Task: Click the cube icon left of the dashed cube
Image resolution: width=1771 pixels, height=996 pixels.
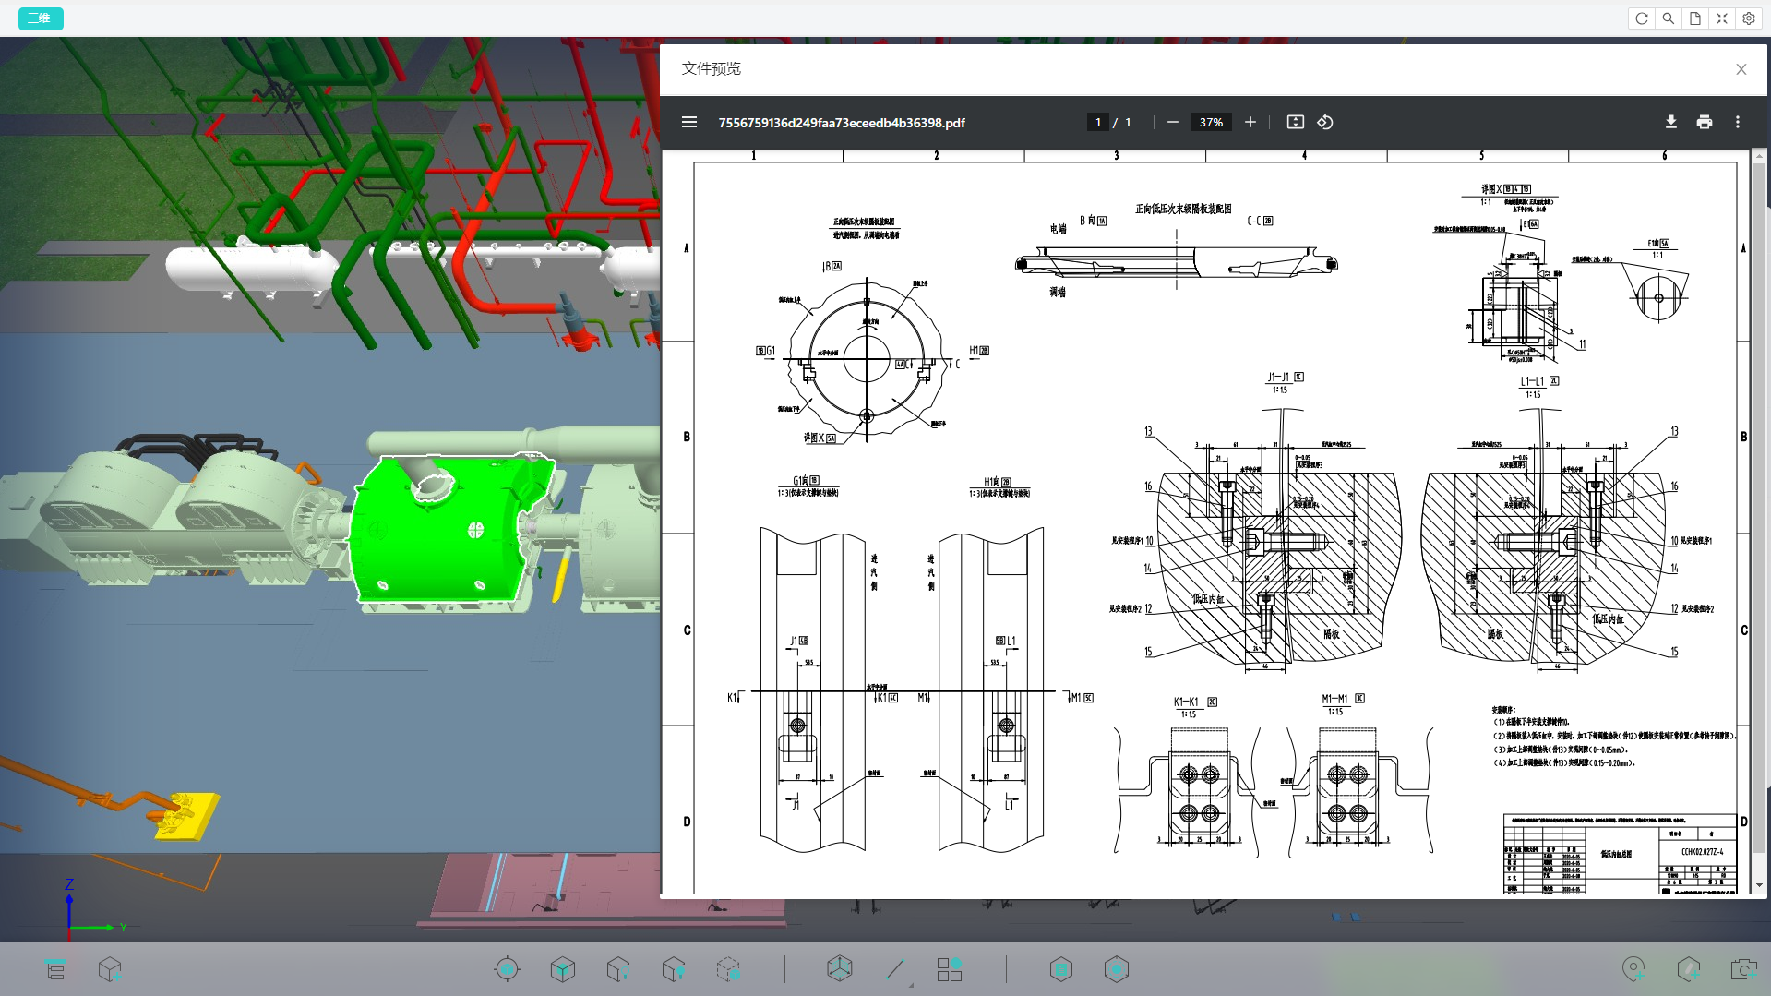Action: point(674,969)
